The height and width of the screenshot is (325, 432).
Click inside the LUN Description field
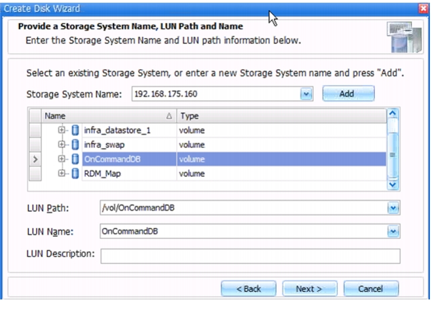pos(250,256)
